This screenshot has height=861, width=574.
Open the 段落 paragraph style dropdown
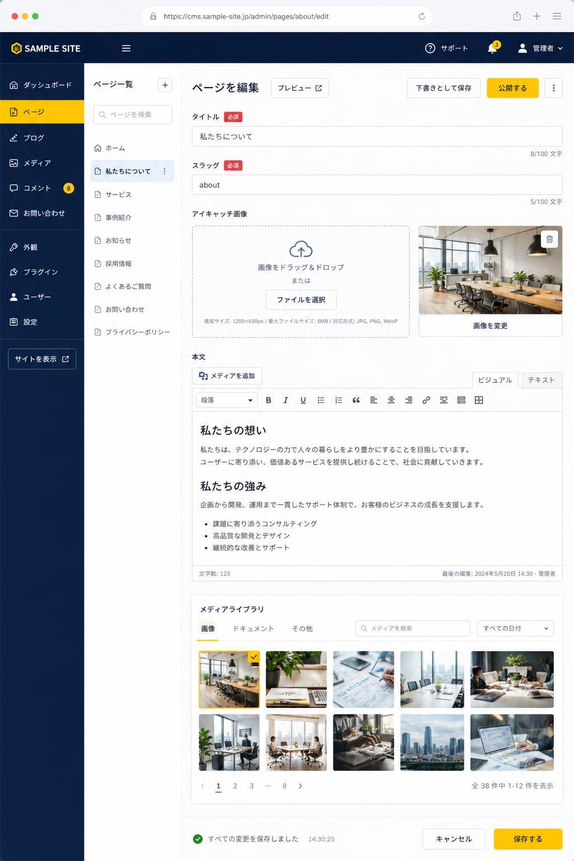[x=227, y=400]
